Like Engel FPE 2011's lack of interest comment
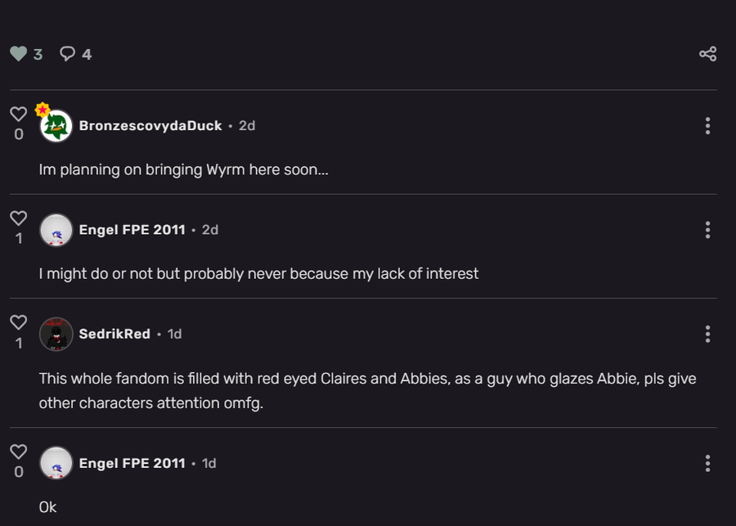Screen dimensions: 736x526 click(x=18, y=218)
